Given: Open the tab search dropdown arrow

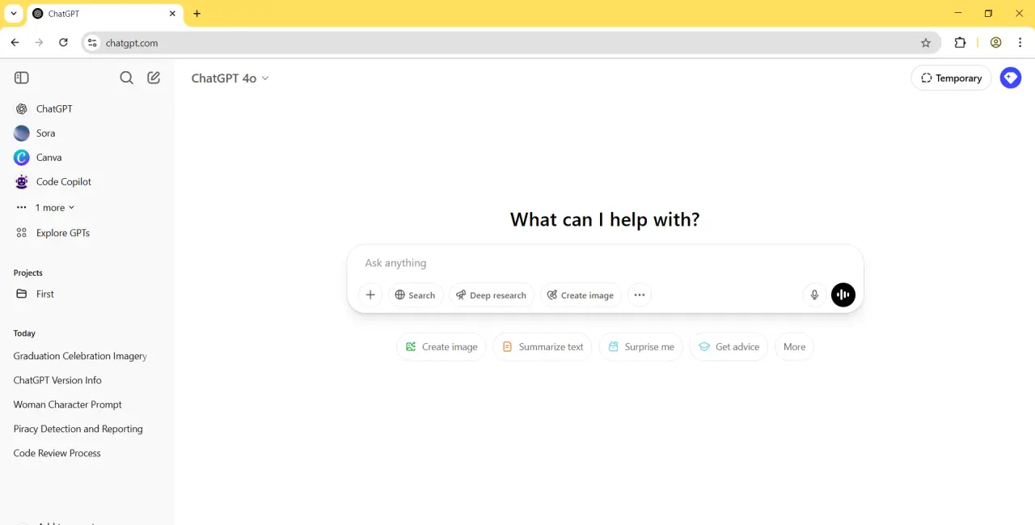Looking at the screenshot, I should pyautogui.click(x=14, y=14).
